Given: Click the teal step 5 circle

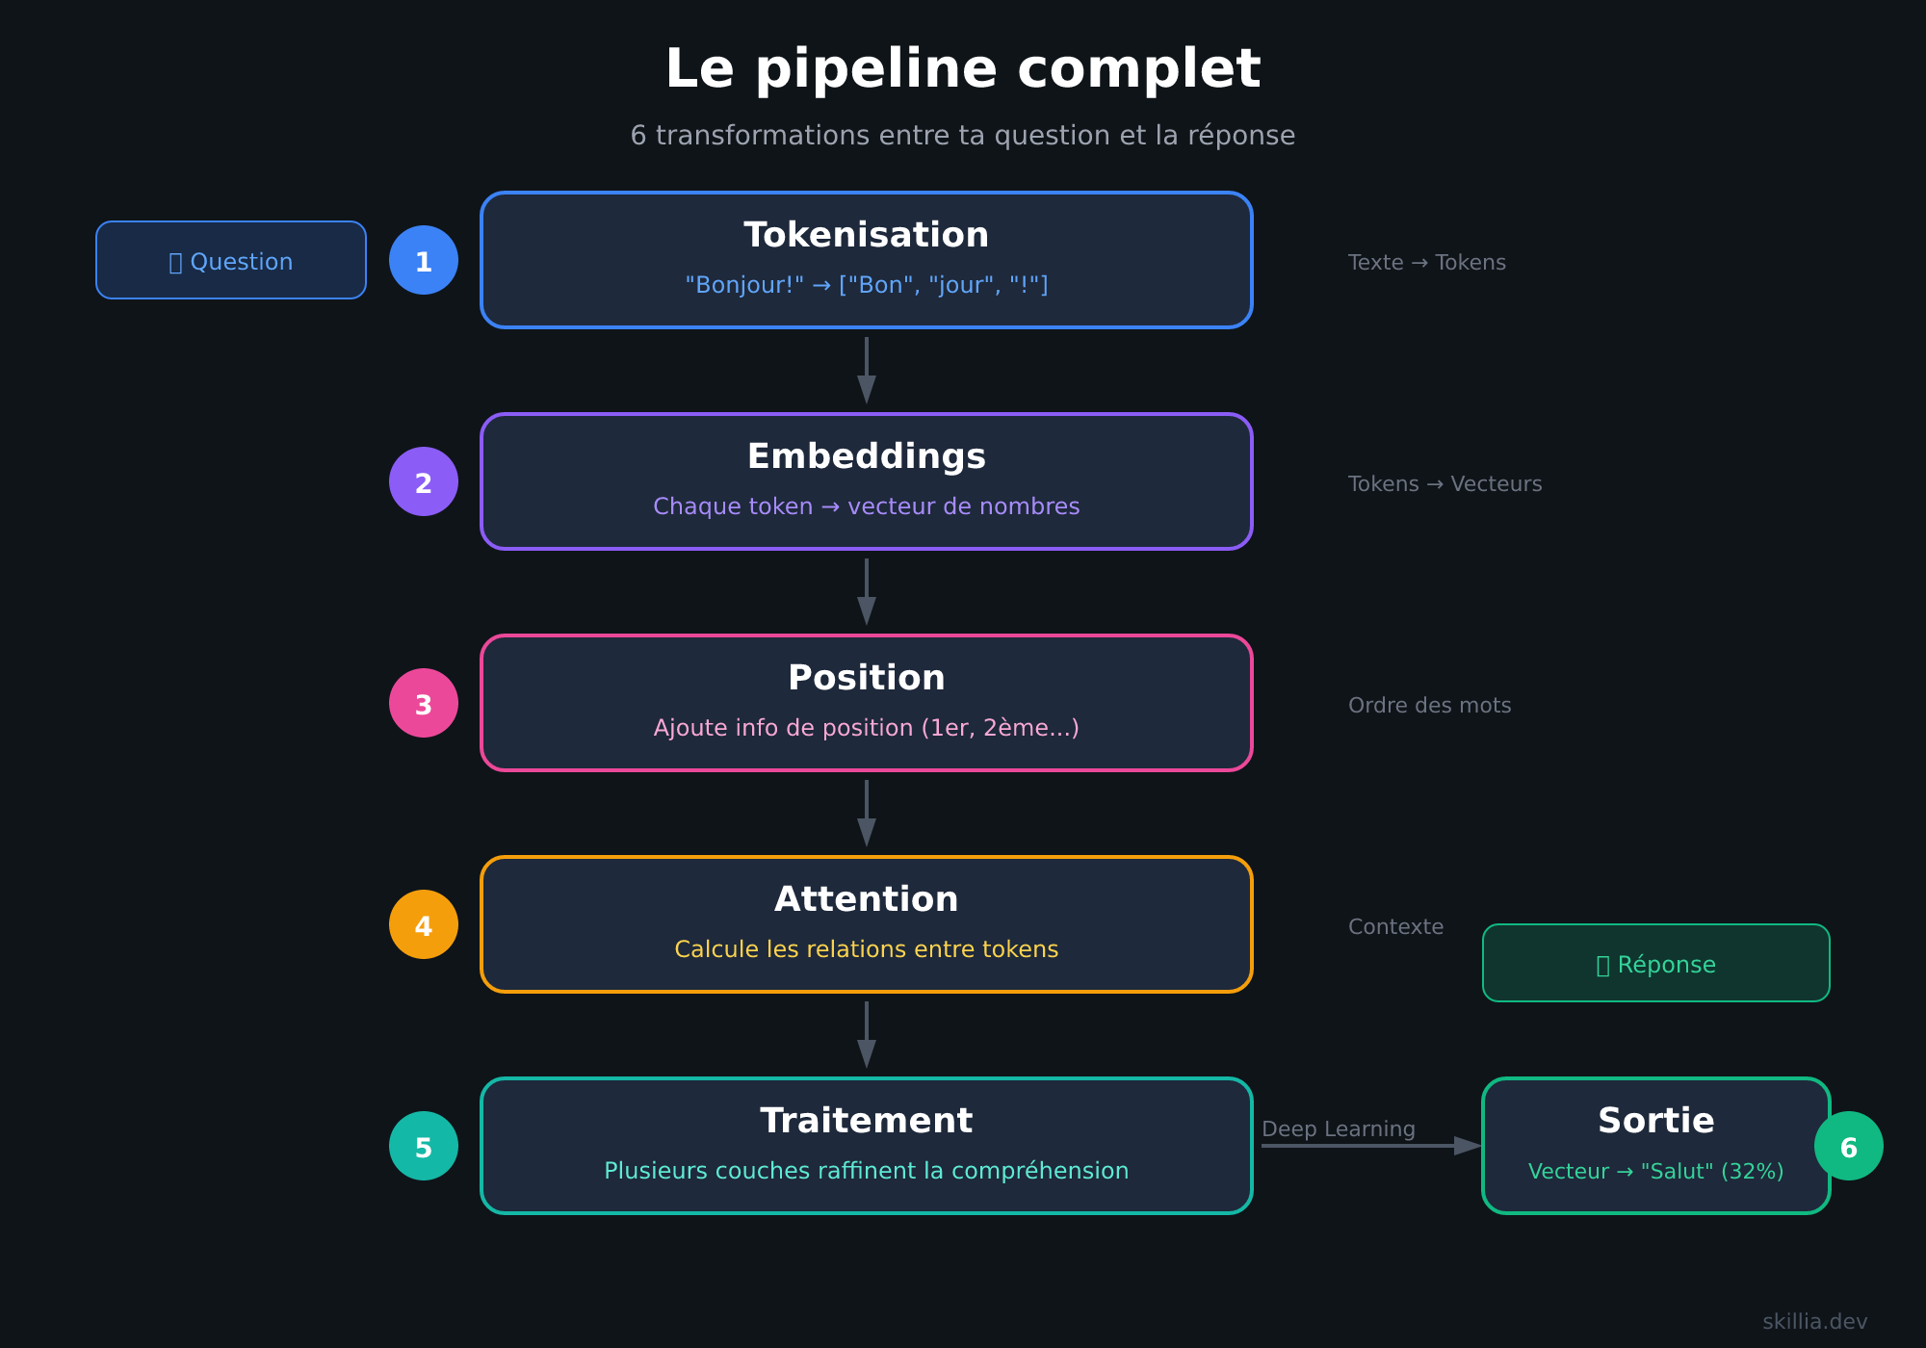Looking at the screenshot, I should point(424,1146).
